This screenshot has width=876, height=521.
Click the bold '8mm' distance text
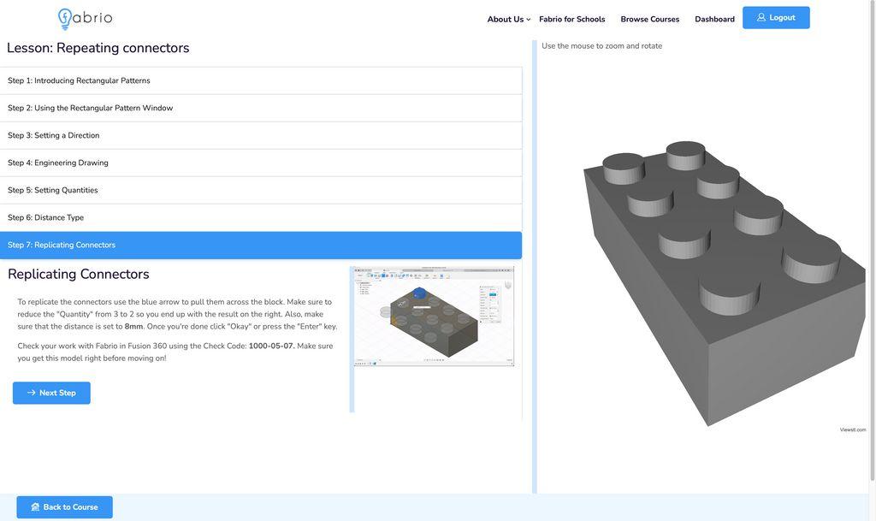coord(134,326)
